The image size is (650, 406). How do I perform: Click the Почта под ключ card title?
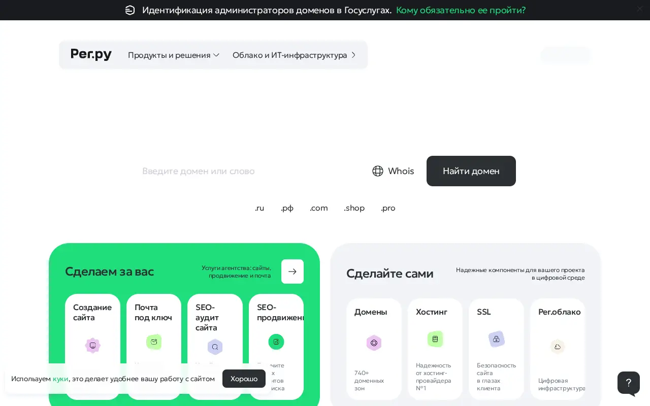click(x=153, y=313)
